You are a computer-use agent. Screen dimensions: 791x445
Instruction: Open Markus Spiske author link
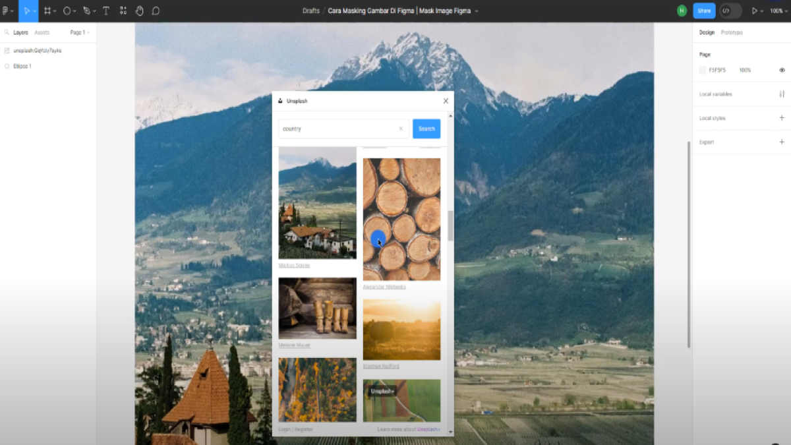click(x=294, y=265)
